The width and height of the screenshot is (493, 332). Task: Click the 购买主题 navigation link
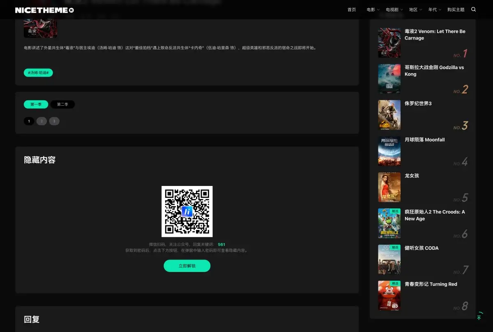456,9
